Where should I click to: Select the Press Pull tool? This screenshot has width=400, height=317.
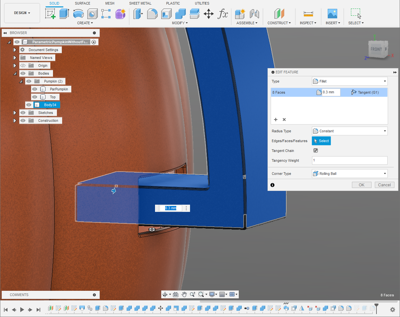tap(138, 14)
